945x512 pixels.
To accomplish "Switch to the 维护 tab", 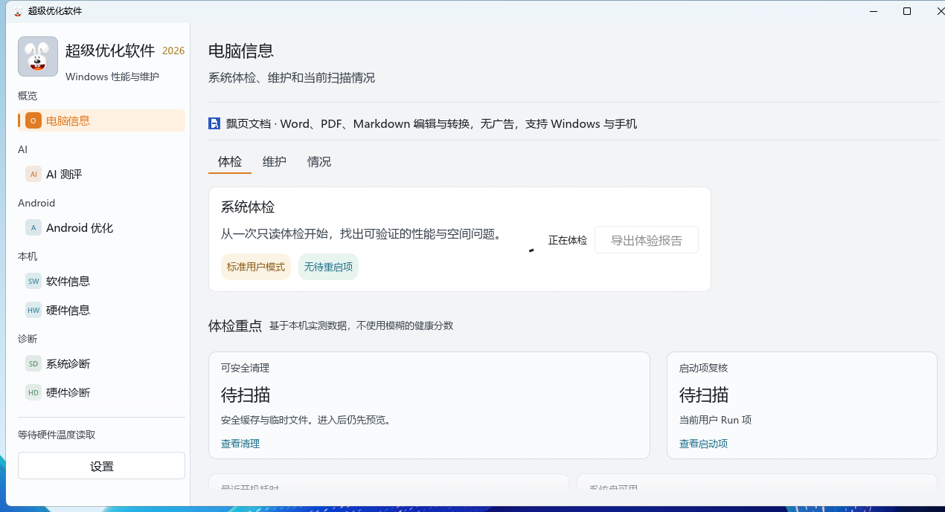I will (275, 161).
